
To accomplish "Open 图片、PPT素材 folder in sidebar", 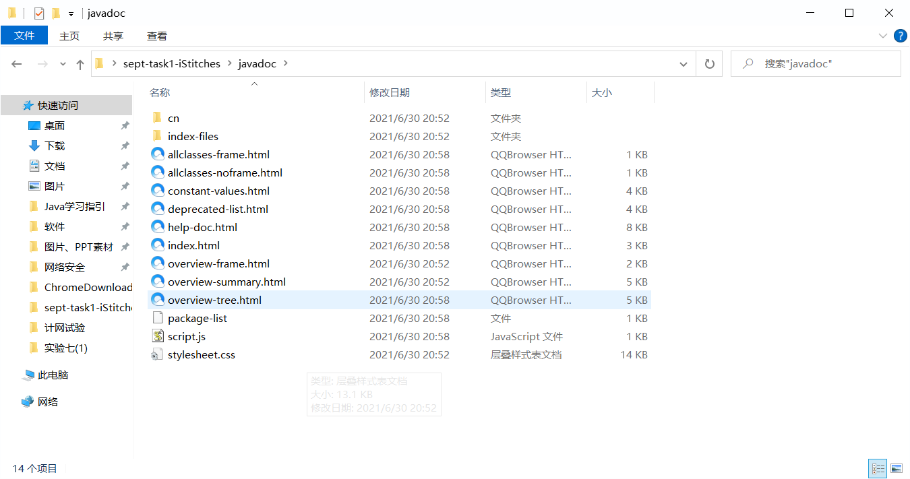I will point(78,247).
